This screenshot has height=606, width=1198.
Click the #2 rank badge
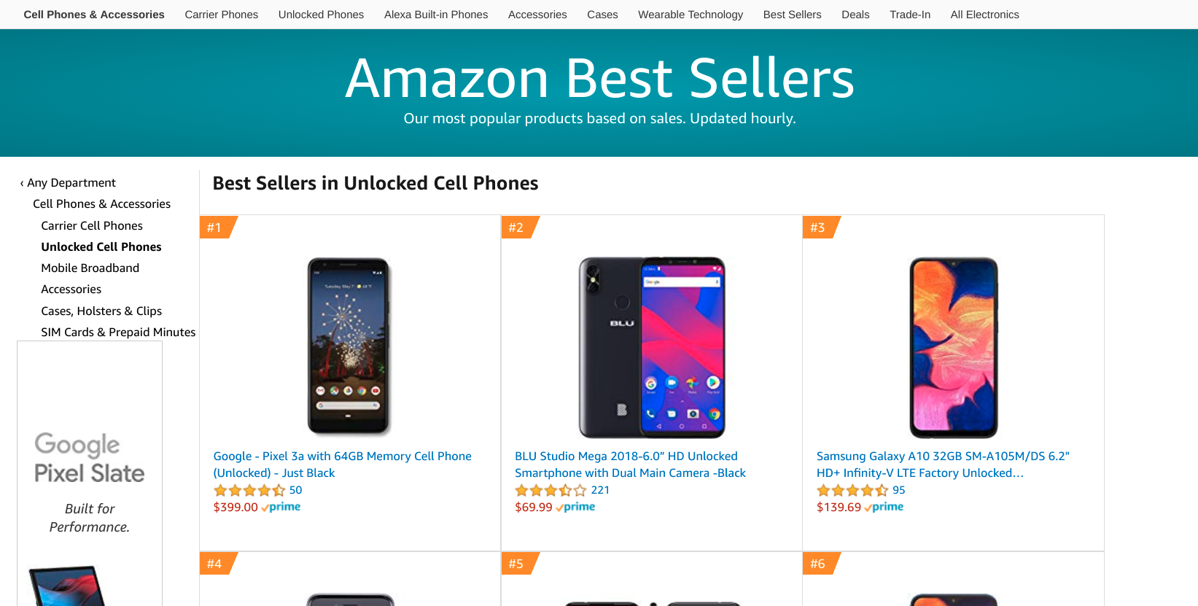pos(517,228)
